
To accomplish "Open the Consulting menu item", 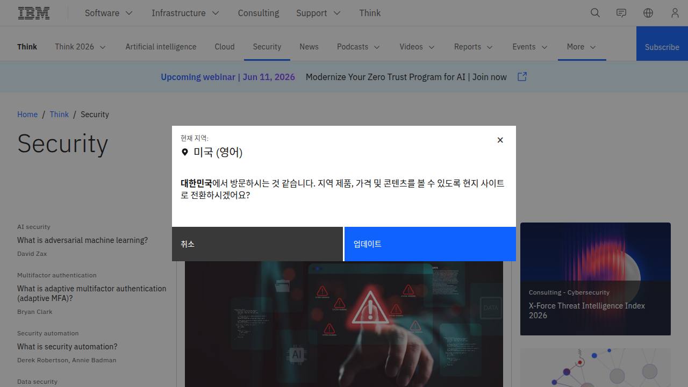I will point(259,13).
